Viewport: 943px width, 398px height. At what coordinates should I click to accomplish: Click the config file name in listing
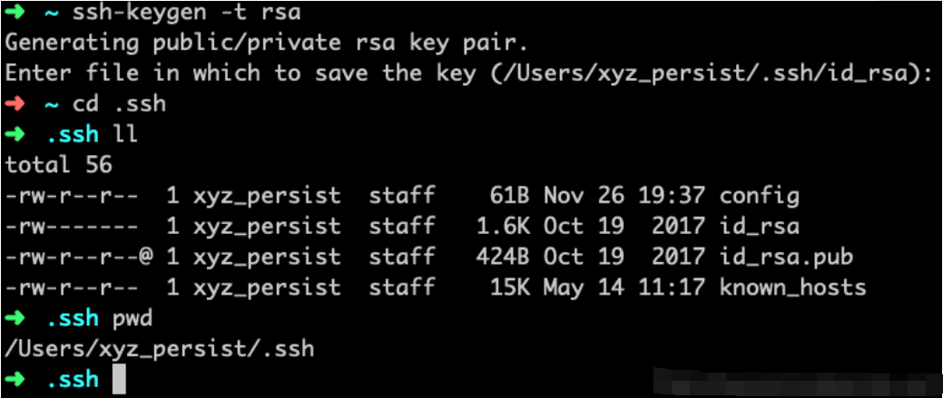pyautogui.click(x=760, y=196)
